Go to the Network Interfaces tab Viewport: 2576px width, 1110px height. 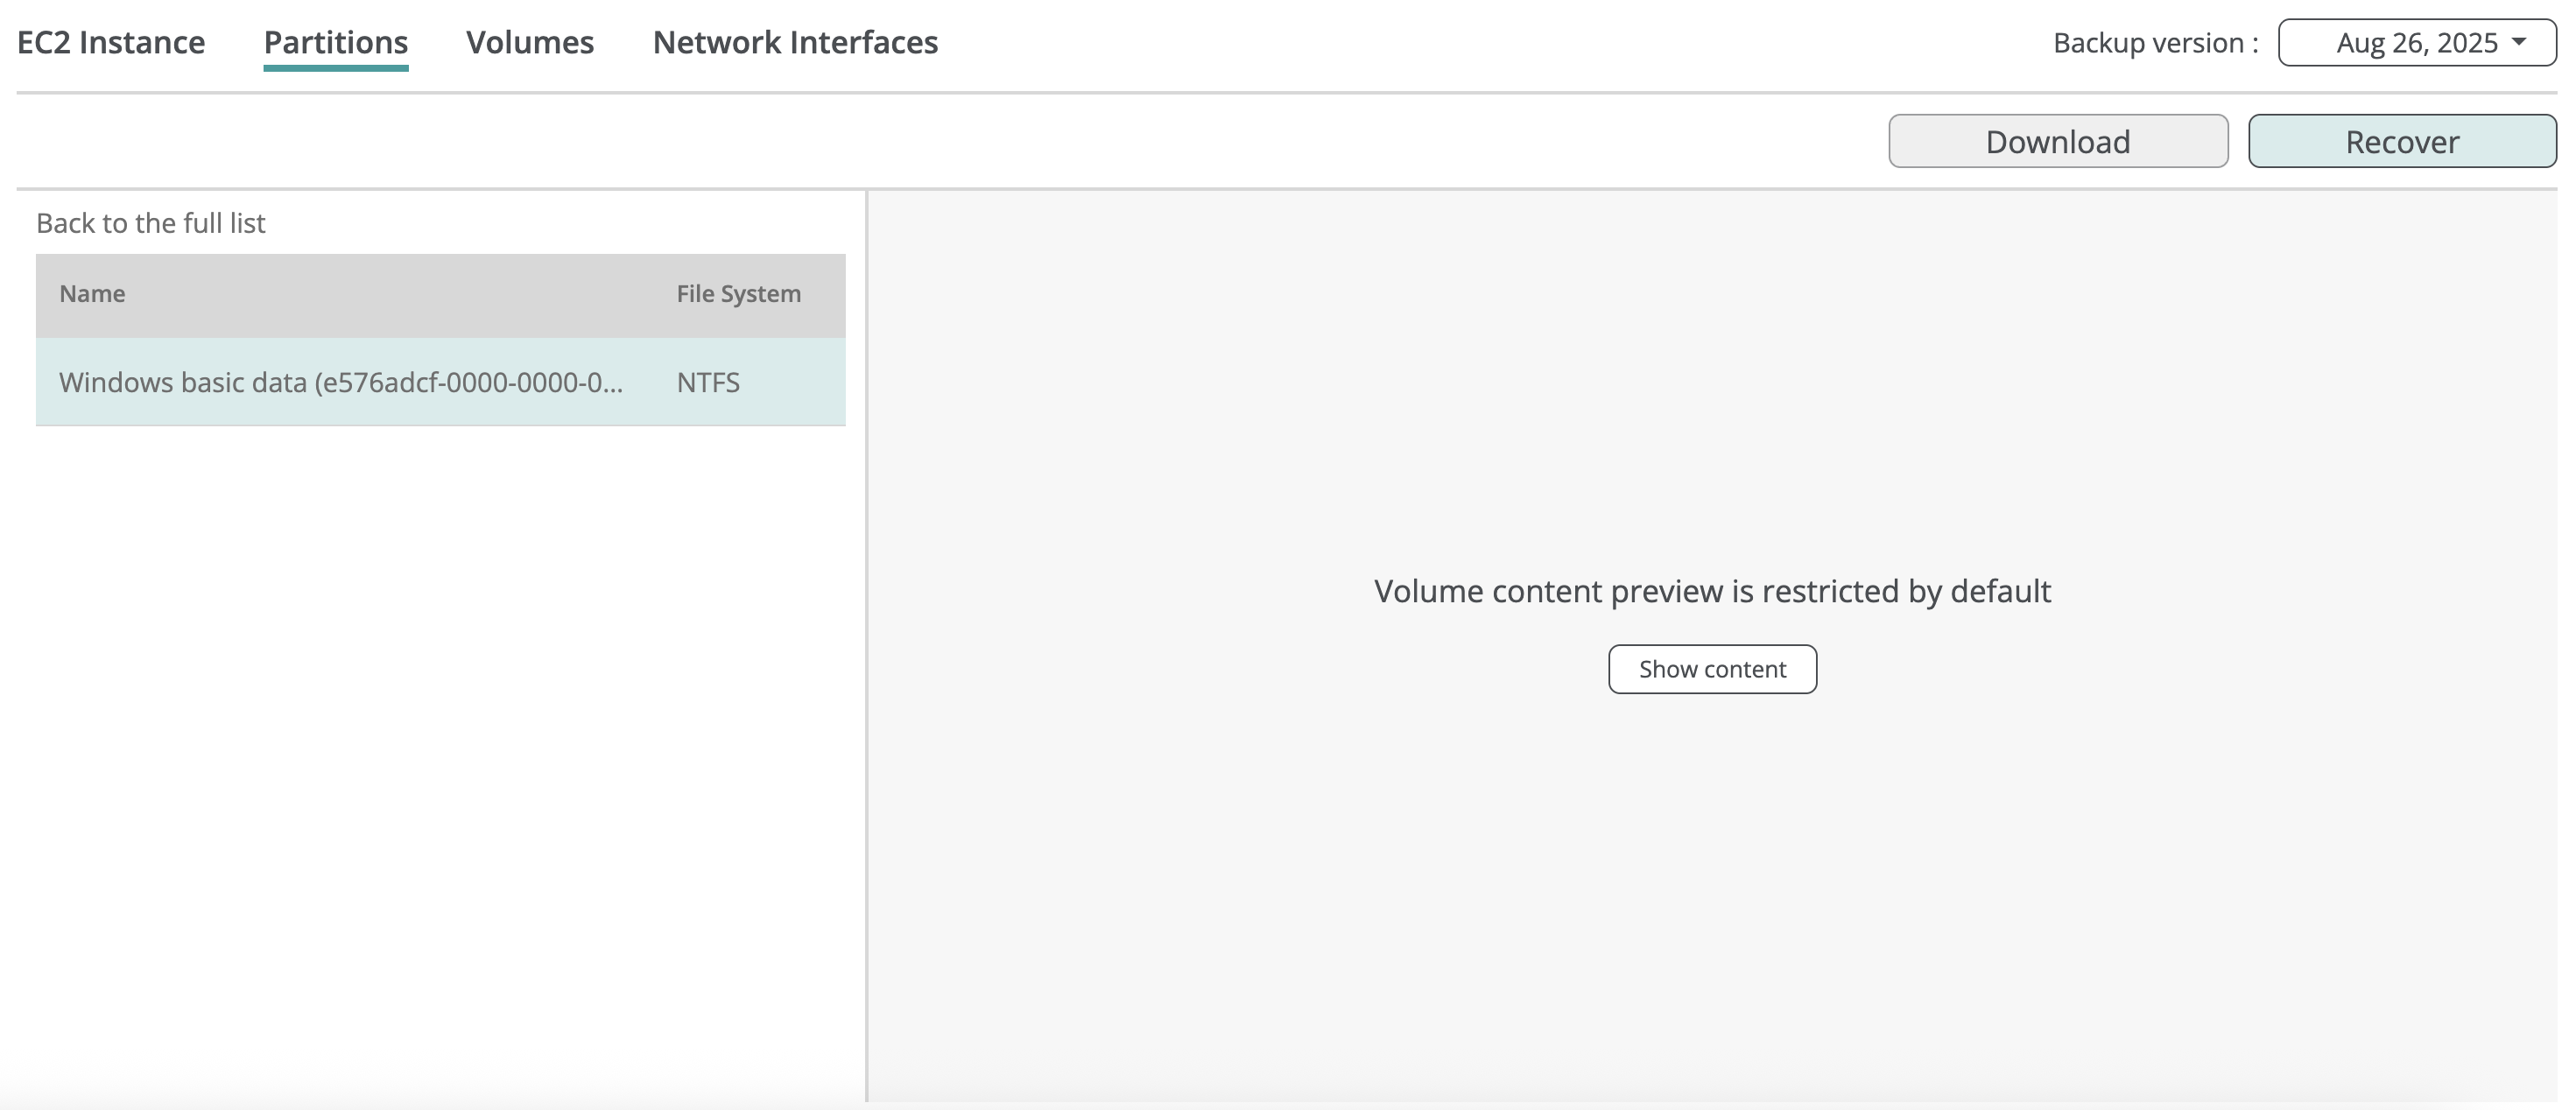(x=795, y=42)
